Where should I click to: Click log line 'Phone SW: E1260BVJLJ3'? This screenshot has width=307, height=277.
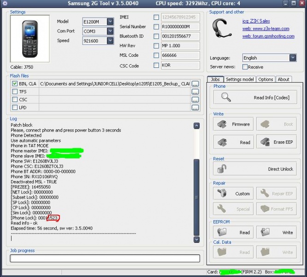[35, 161]
